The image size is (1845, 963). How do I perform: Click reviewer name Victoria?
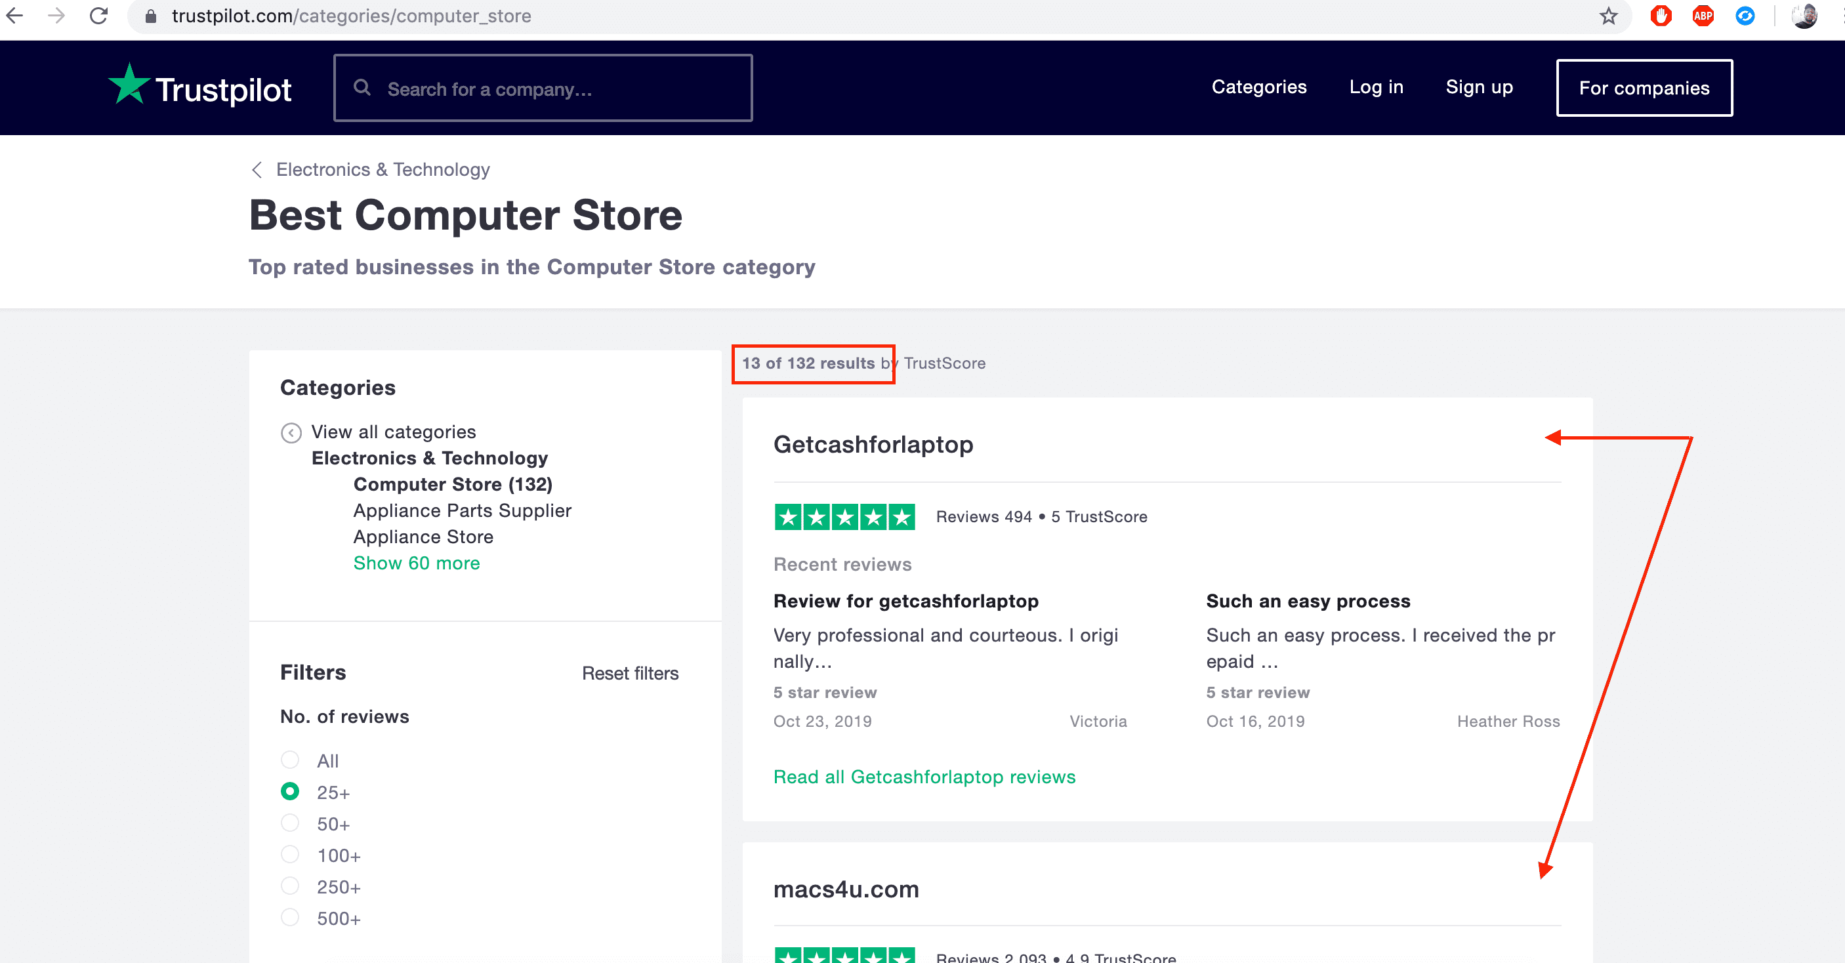pyautogui.click(x=1098, y=721)
